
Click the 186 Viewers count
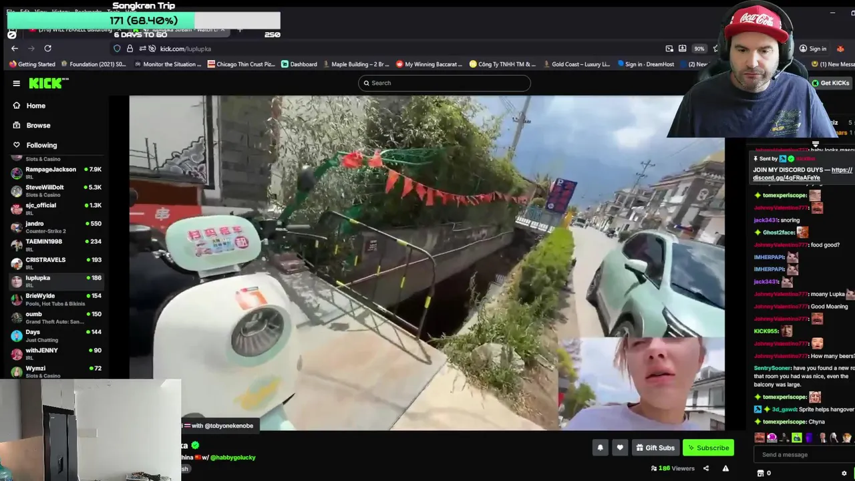(673, 468)
